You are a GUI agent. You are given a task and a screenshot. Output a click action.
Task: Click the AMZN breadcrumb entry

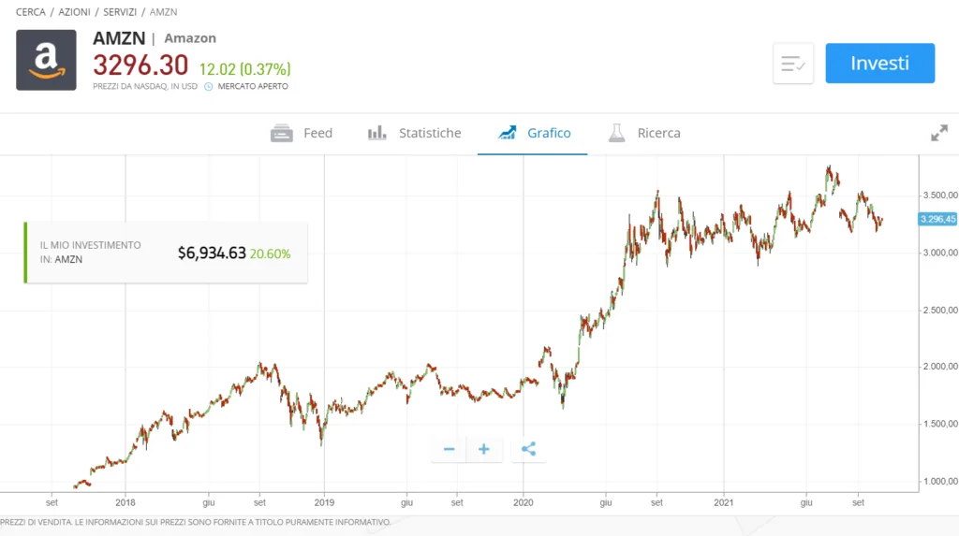pos(163,11)
